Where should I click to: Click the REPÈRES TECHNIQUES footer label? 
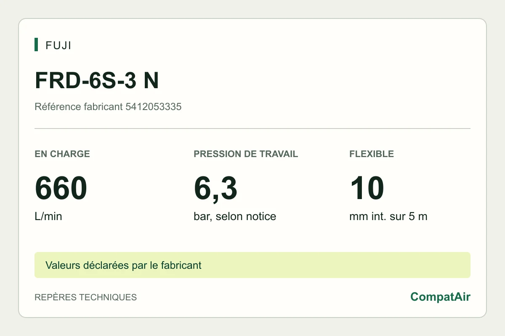[85, 297]
